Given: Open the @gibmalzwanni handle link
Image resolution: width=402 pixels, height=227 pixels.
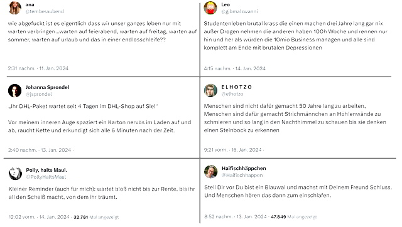Looking at the screenshot, I should pos(240,11).
